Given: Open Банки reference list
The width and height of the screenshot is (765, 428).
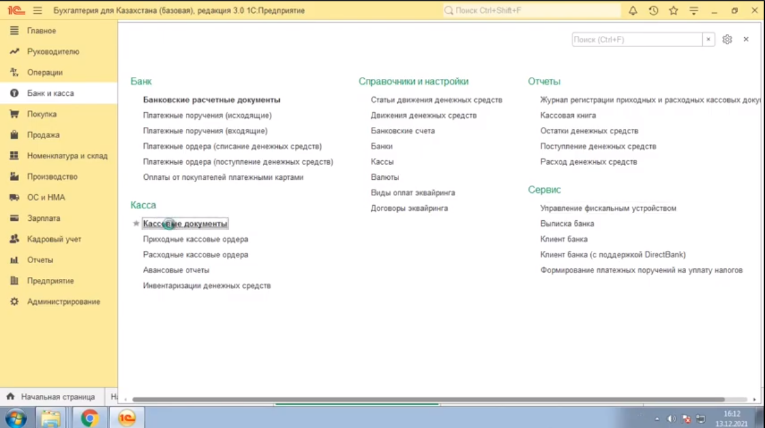Looking at the screenshot, I should point(382,146).
